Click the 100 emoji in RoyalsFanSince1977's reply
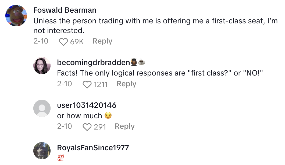Screen dimensions: 285x165 (x=61, y=157)
